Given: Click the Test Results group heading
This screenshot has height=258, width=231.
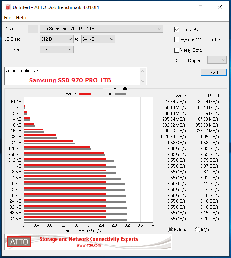Looking at the screenshot, I should coord(116,89).
